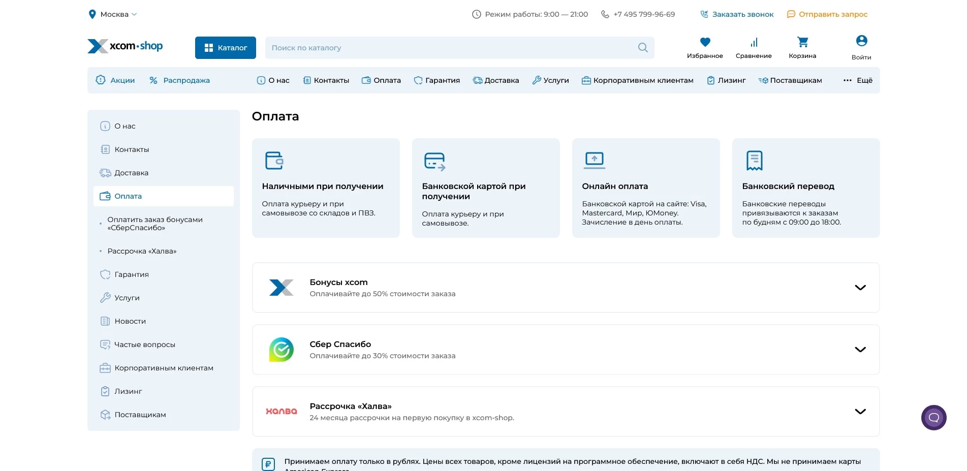This screenshot has width=967, height=471.
Task: Click the xcom-shop logo
Action: [125, 46]
